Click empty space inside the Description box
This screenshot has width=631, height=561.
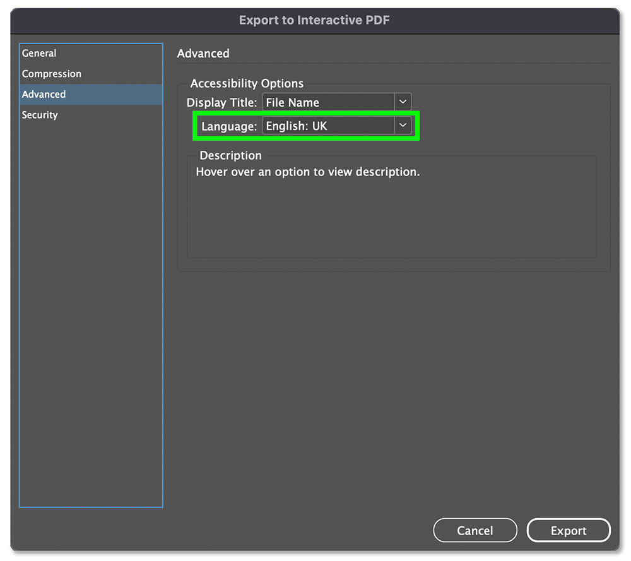click(391, 217)
